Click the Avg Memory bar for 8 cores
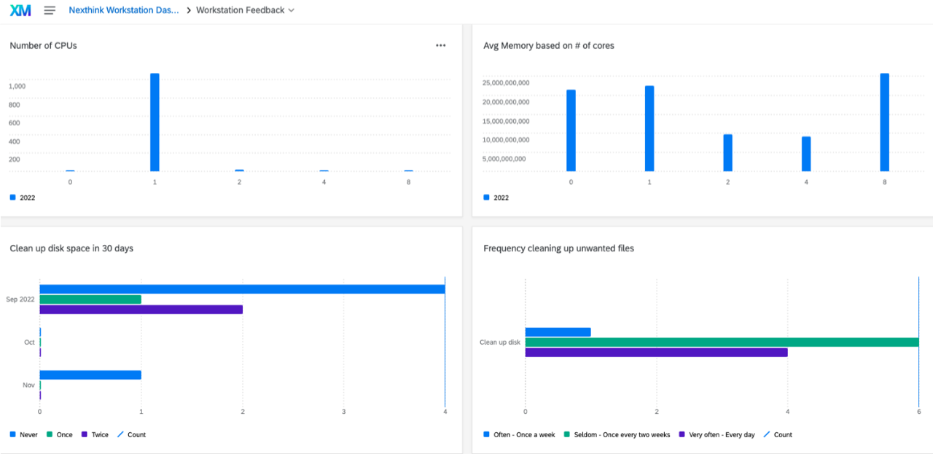 (884, 122)
